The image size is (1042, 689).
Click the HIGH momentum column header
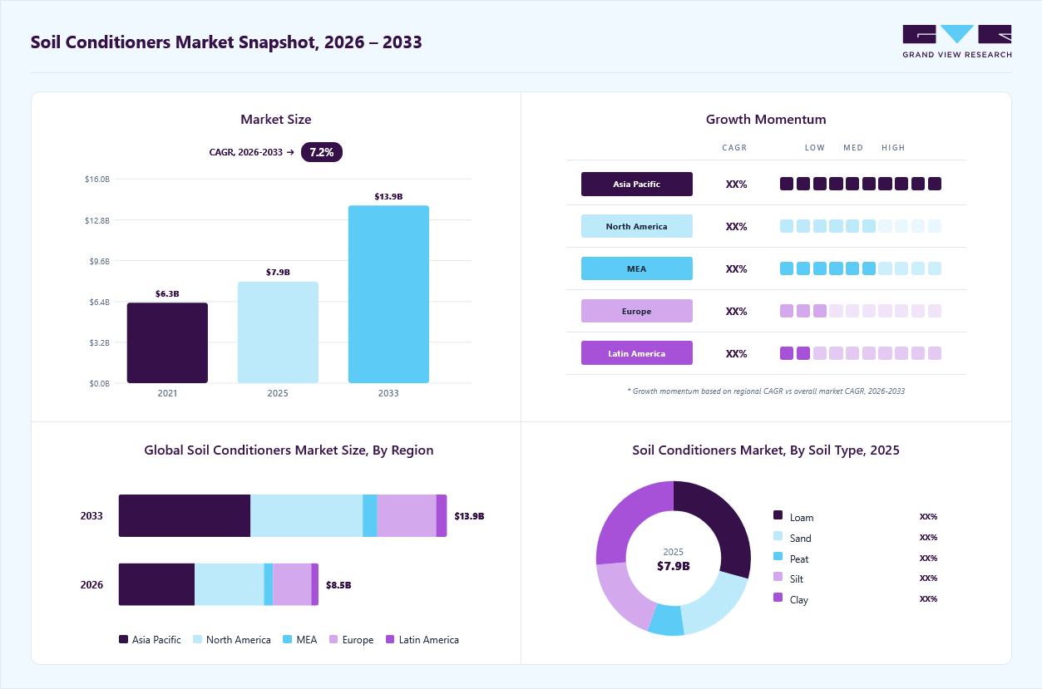click(893, 148)
